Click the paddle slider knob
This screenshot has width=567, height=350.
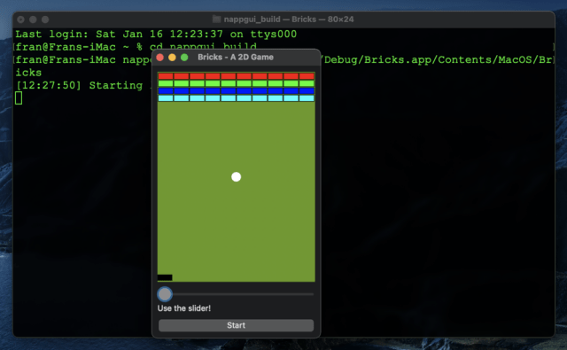(x=165, y=294)
